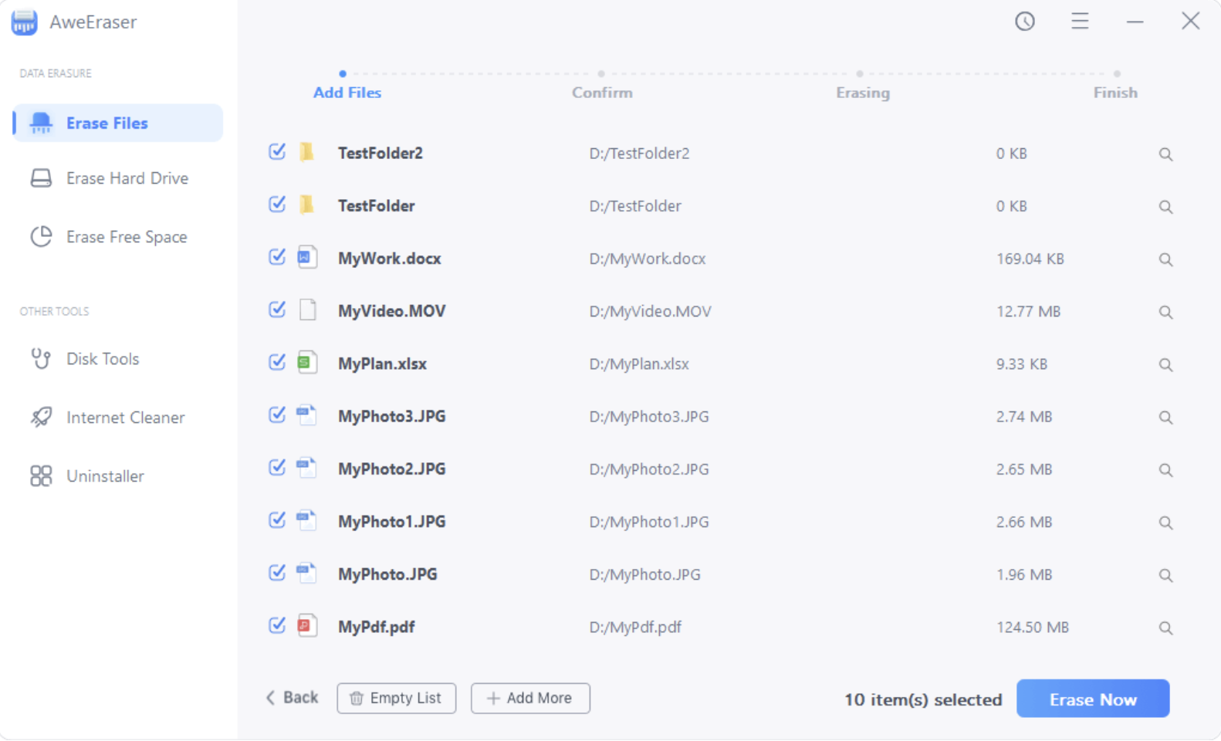The height and width of the screenshot is (741, 1221).
Task: Uncheck the MyPlan.xlsx checkbox
Action: click(277, 361)
